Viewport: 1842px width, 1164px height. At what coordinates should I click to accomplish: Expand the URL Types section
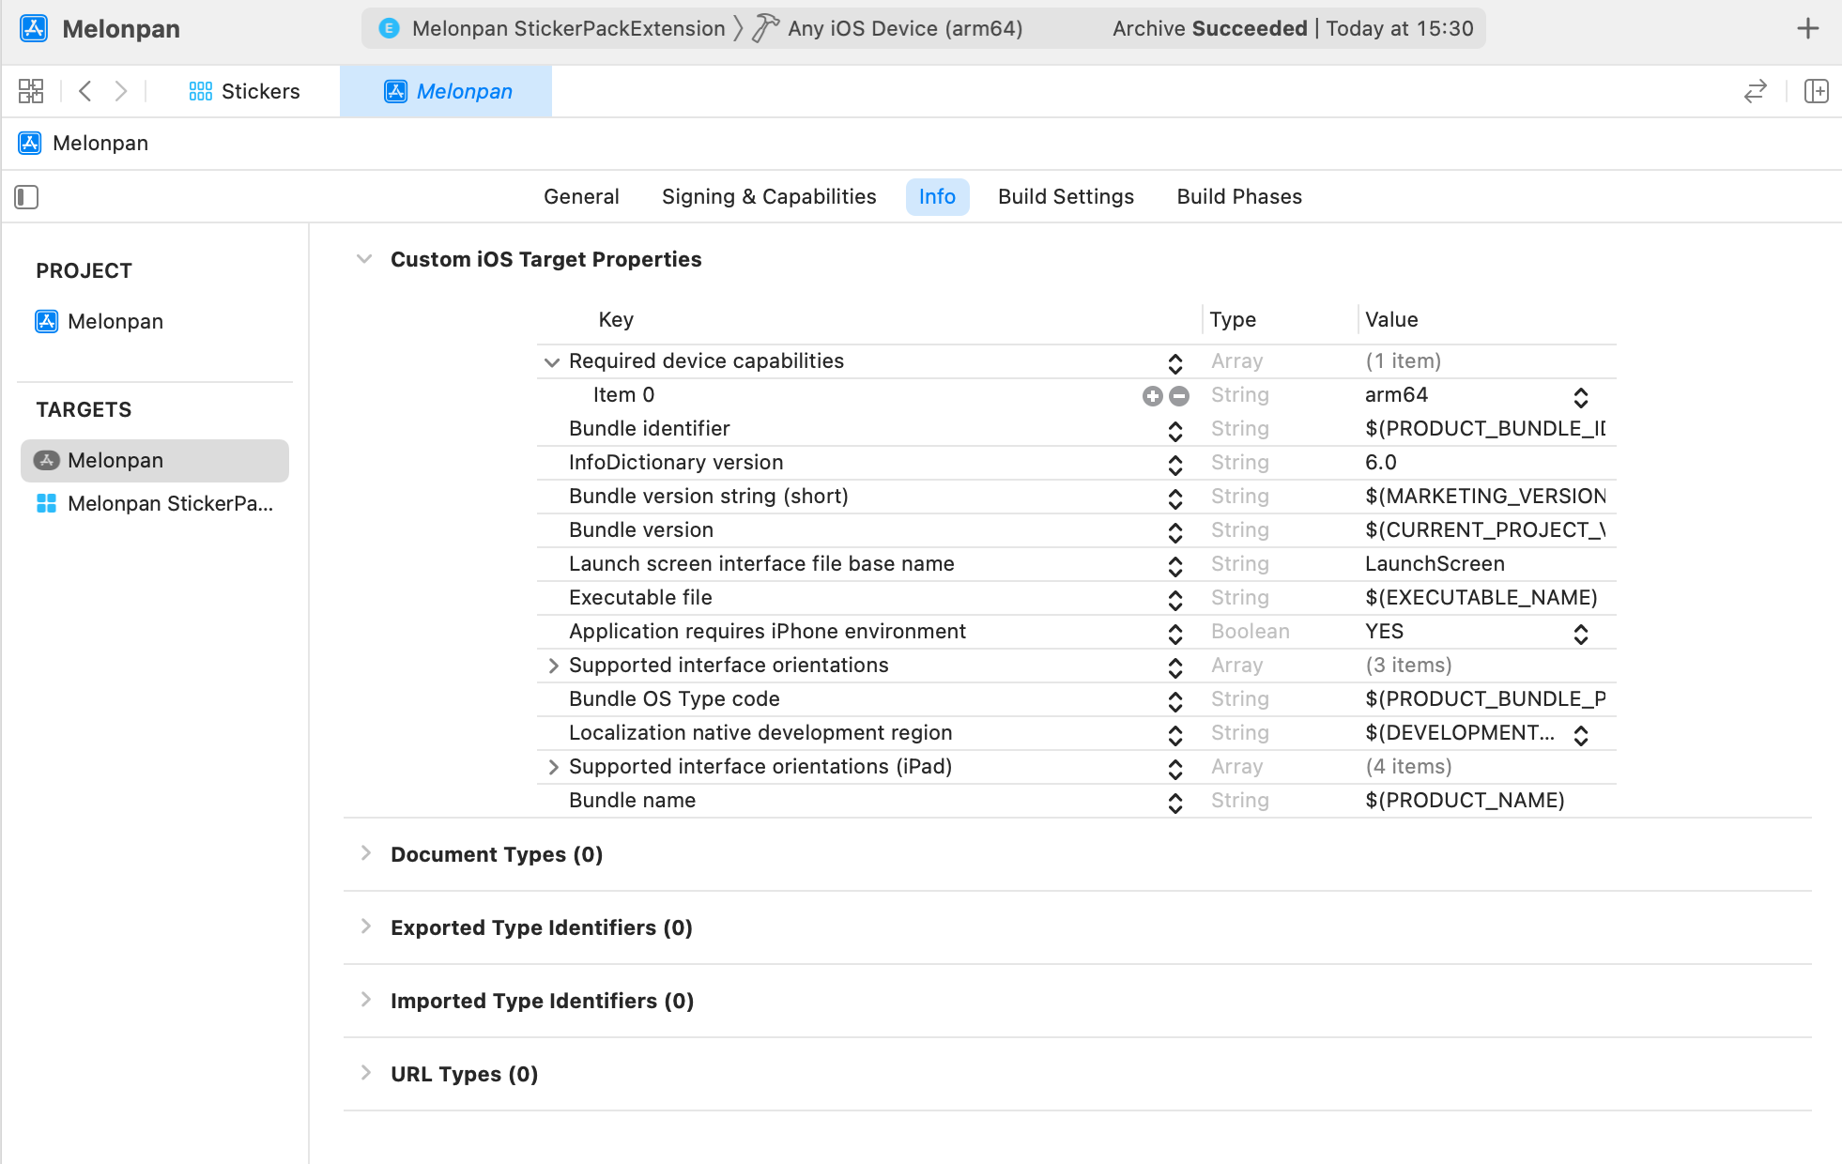pos(366,1073)
